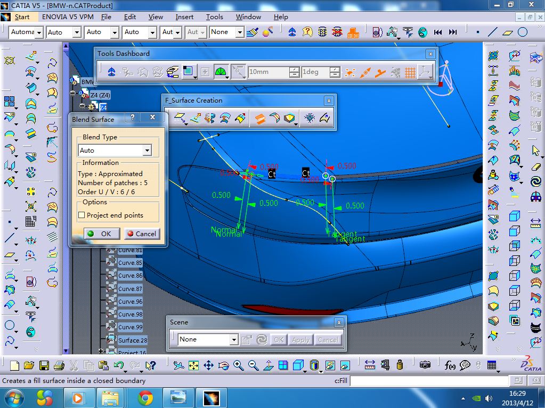Viewport: 545px width, 408px height.
Task: Click the What's This help arrow icon
Action: 150,365
